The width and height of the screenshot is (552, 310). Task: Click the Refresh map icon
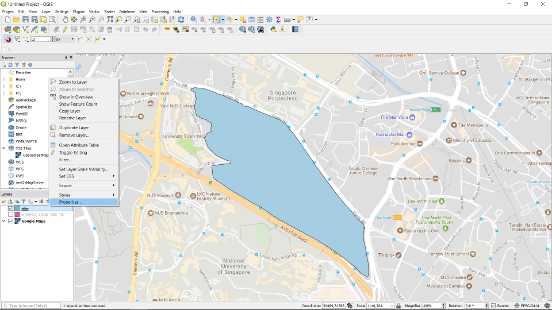(x=181, y=20)
